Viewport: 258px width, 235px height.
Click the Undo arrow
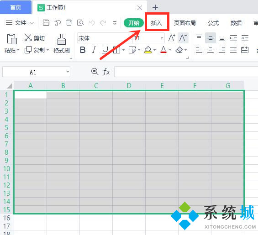click(x=92, y=23)
